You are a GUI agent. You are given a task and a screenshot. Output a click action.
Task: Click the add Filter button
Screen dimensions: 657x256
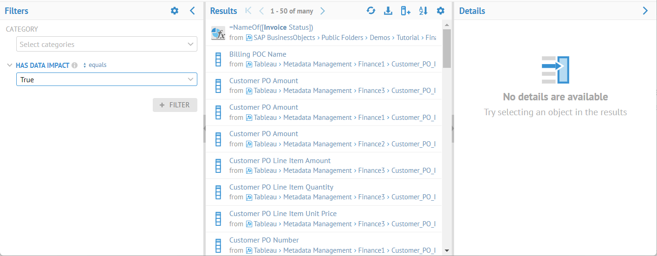click(x=175, y=105)
